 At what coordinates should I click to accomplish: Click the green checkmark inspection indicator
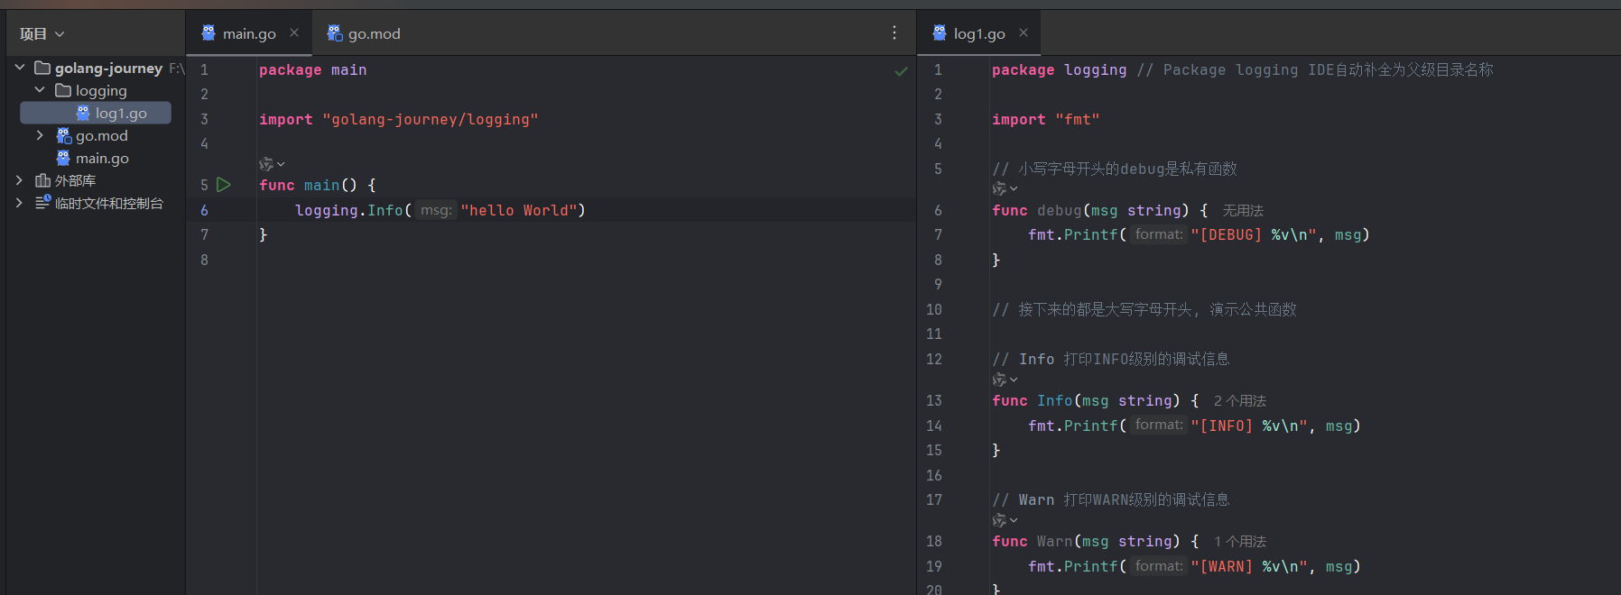point(901,71)
